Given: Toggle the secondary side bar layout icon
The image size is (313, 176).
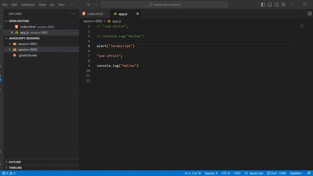Looking at the screenshot, I should pos(276,4).
